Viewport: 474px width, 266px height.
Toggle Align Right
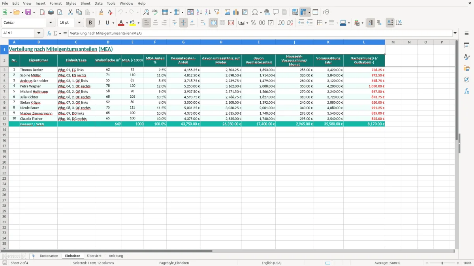pyautogui.click(x=164, y=23)
